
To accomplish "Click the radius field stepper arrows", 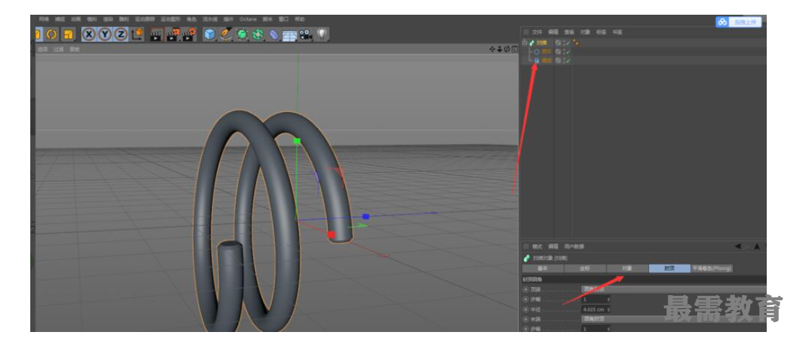I will 609,309.
